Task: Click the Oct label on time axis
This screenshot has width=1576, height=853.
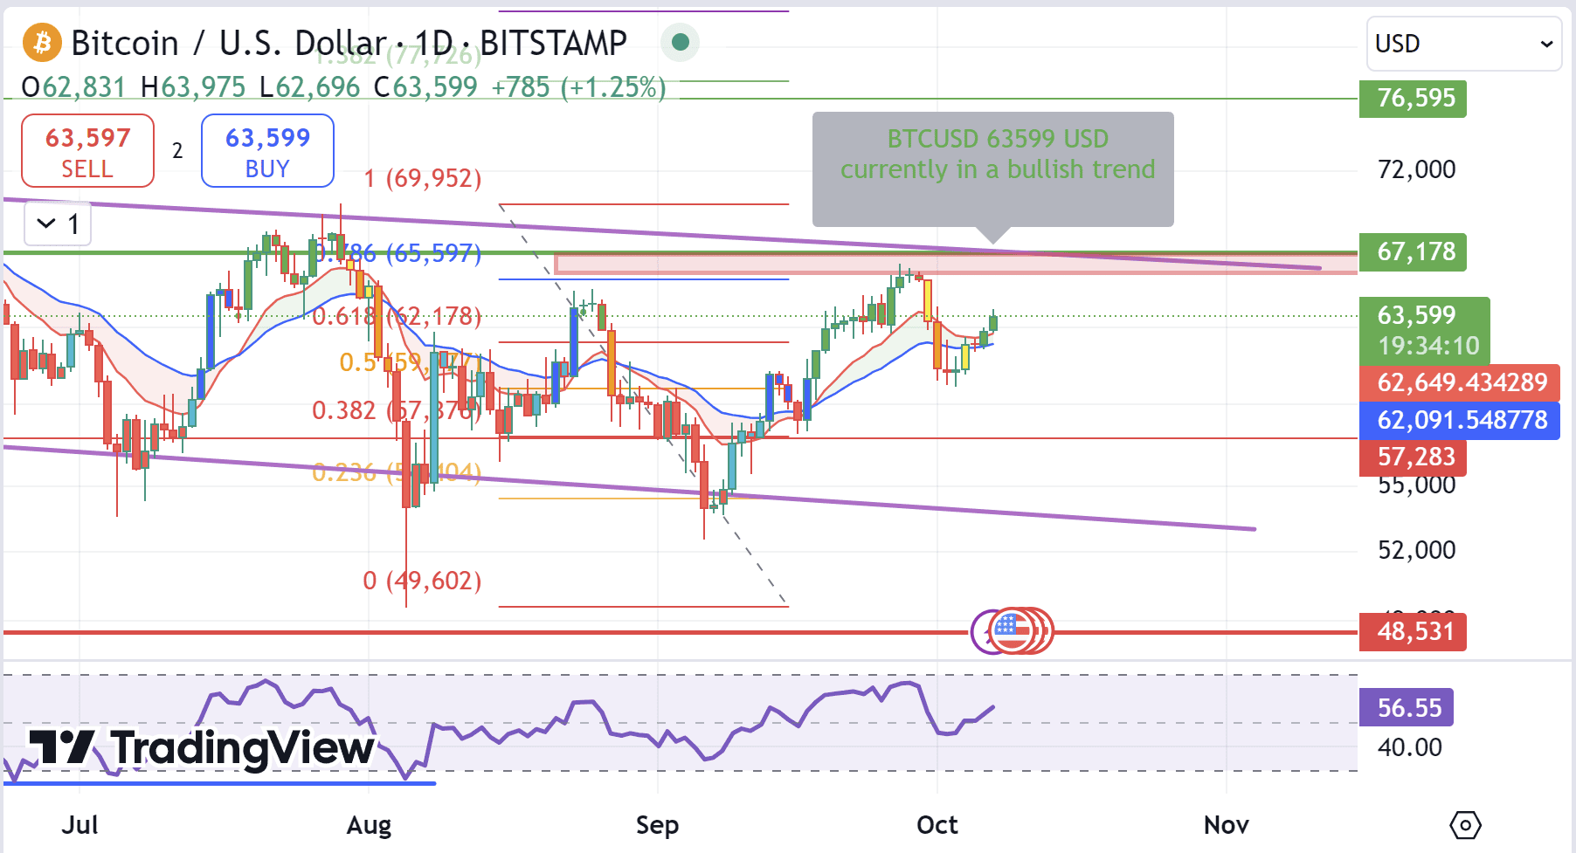Action: pyautogui.click(x=937, y=825)
